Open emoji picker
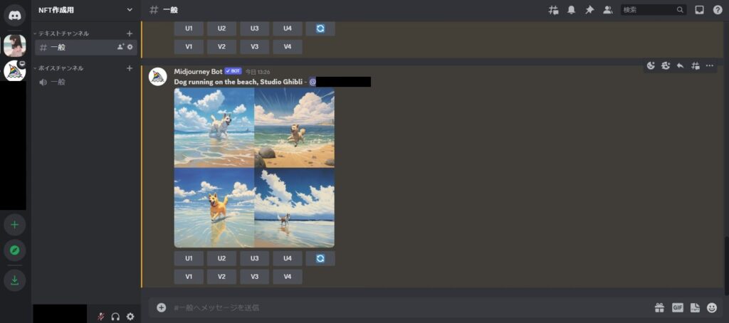Image resolution: width=729 pixels, height=323 pixels. tap(712, 307)
